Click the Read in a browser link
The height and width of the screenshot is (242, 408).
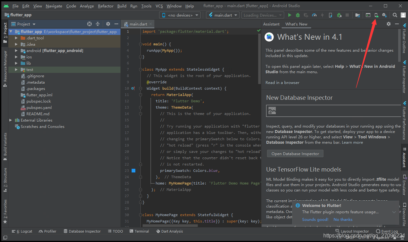[282, 83]
